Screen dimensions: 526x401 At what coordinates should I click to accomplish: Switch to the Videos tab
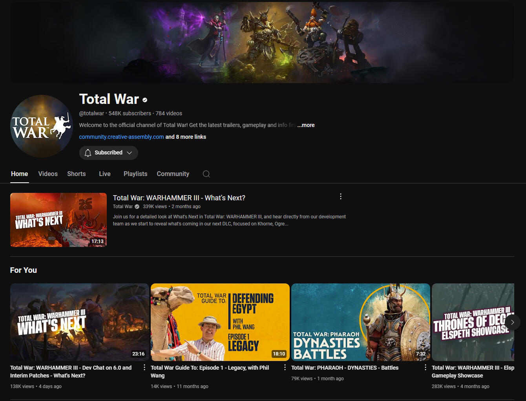pyautogui.click(x=47, y=174)
